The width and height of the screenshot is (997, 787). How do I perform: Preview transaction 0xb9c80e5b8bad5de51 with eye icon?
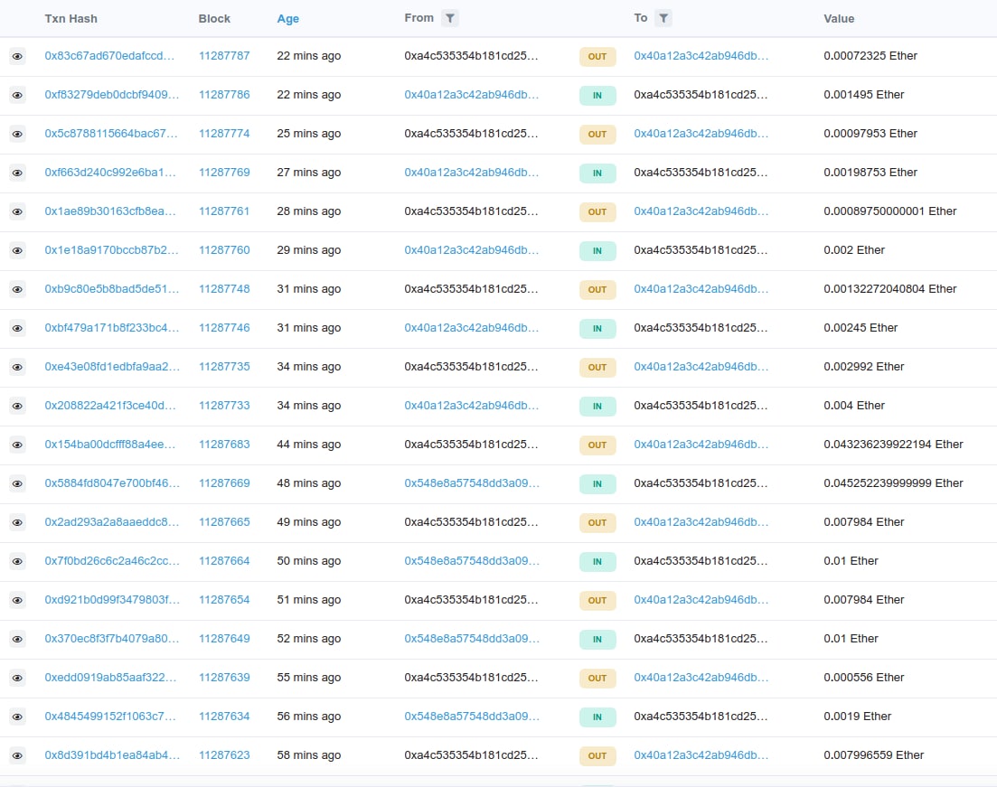18,289
